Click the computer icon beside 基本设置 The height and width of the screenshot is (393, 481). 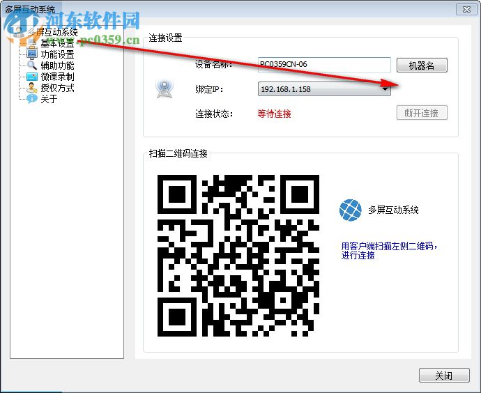point(32,43)
